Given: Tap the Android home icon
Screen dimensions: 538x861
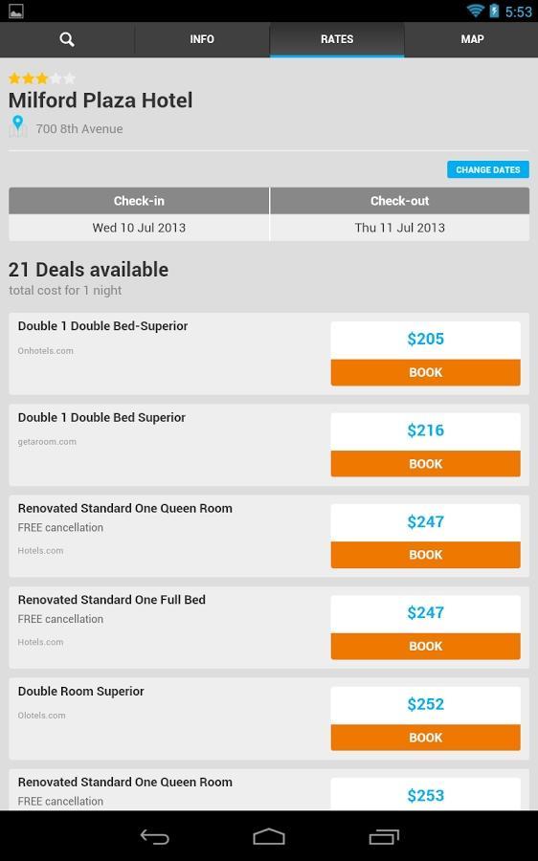Looking at the screenshot, I should (x=269, y=836).
